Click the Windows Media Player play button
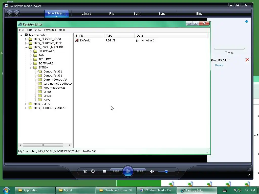Image resolution: width=259 pixels, height=194 pixels. (x=128, y=171)
